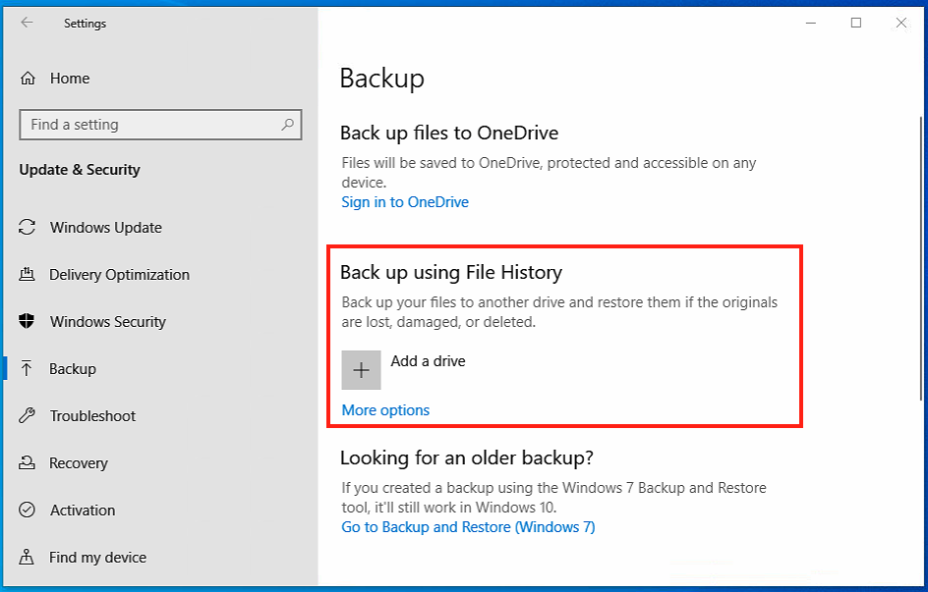Select the Add a drive label
Viewport: 928px width, 592px height.
428,361
